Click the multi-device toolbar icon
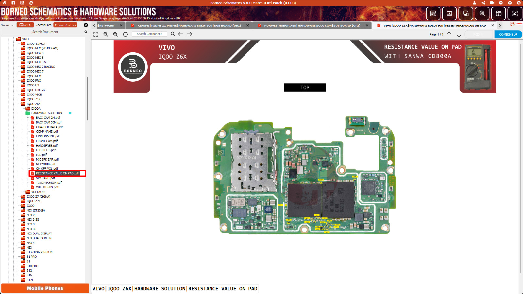The image size is (523, 294). coord(466,13)
